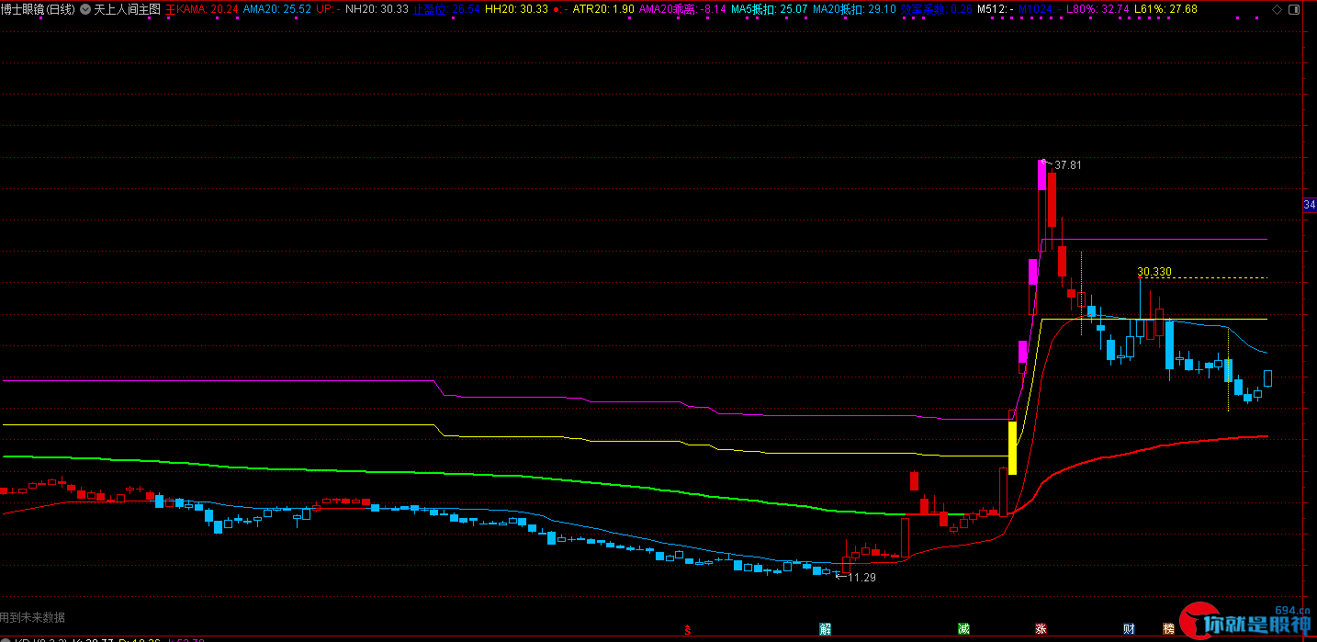Image resolution: width=1317 pixels, height=642 pixels.
Task: Click the M1024 indicator label
Action: coord(1039,8)
